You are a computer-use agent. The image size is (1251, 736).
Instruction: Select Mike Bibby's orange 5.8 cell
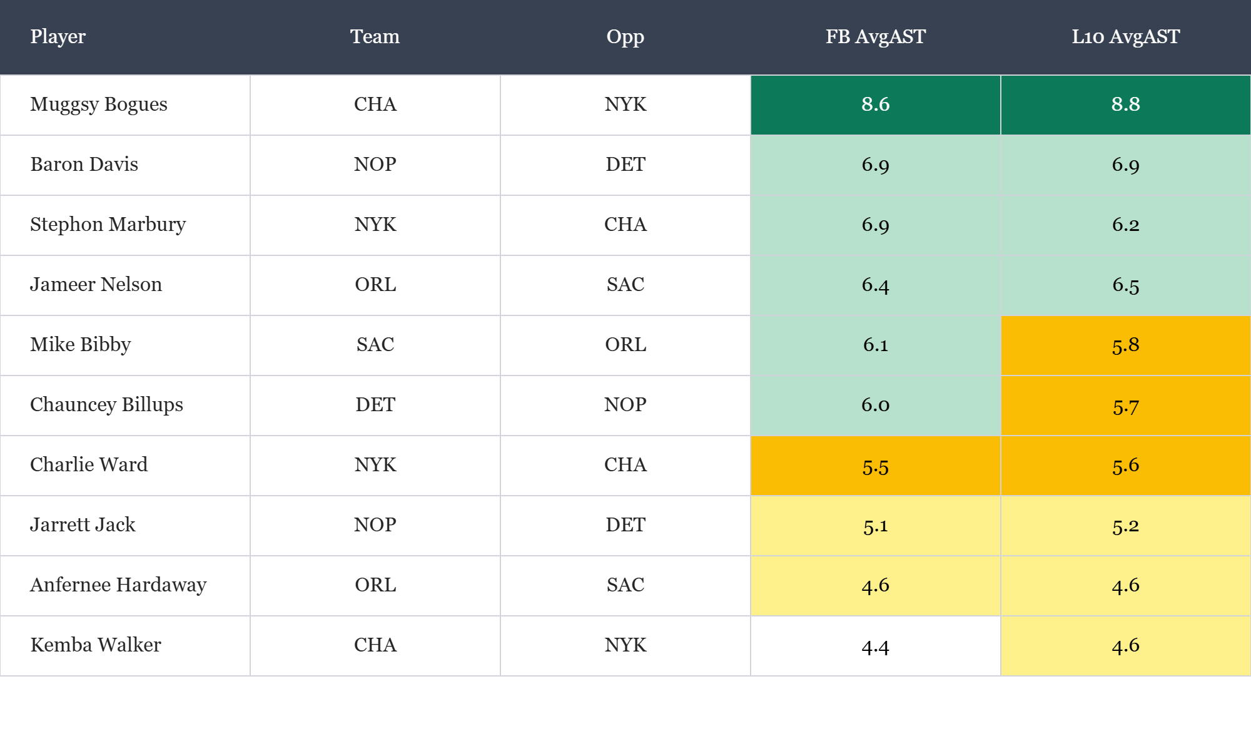1125,345
